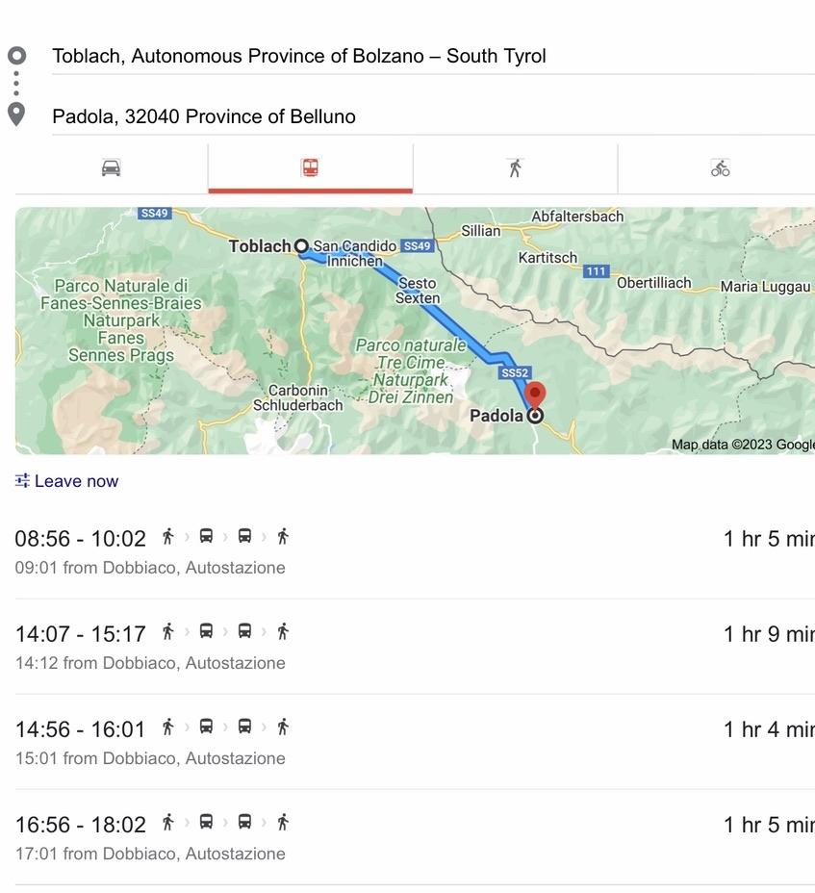Click the 17:01 from Dobbiaco, Autostazione text

(x=150, y=854)
